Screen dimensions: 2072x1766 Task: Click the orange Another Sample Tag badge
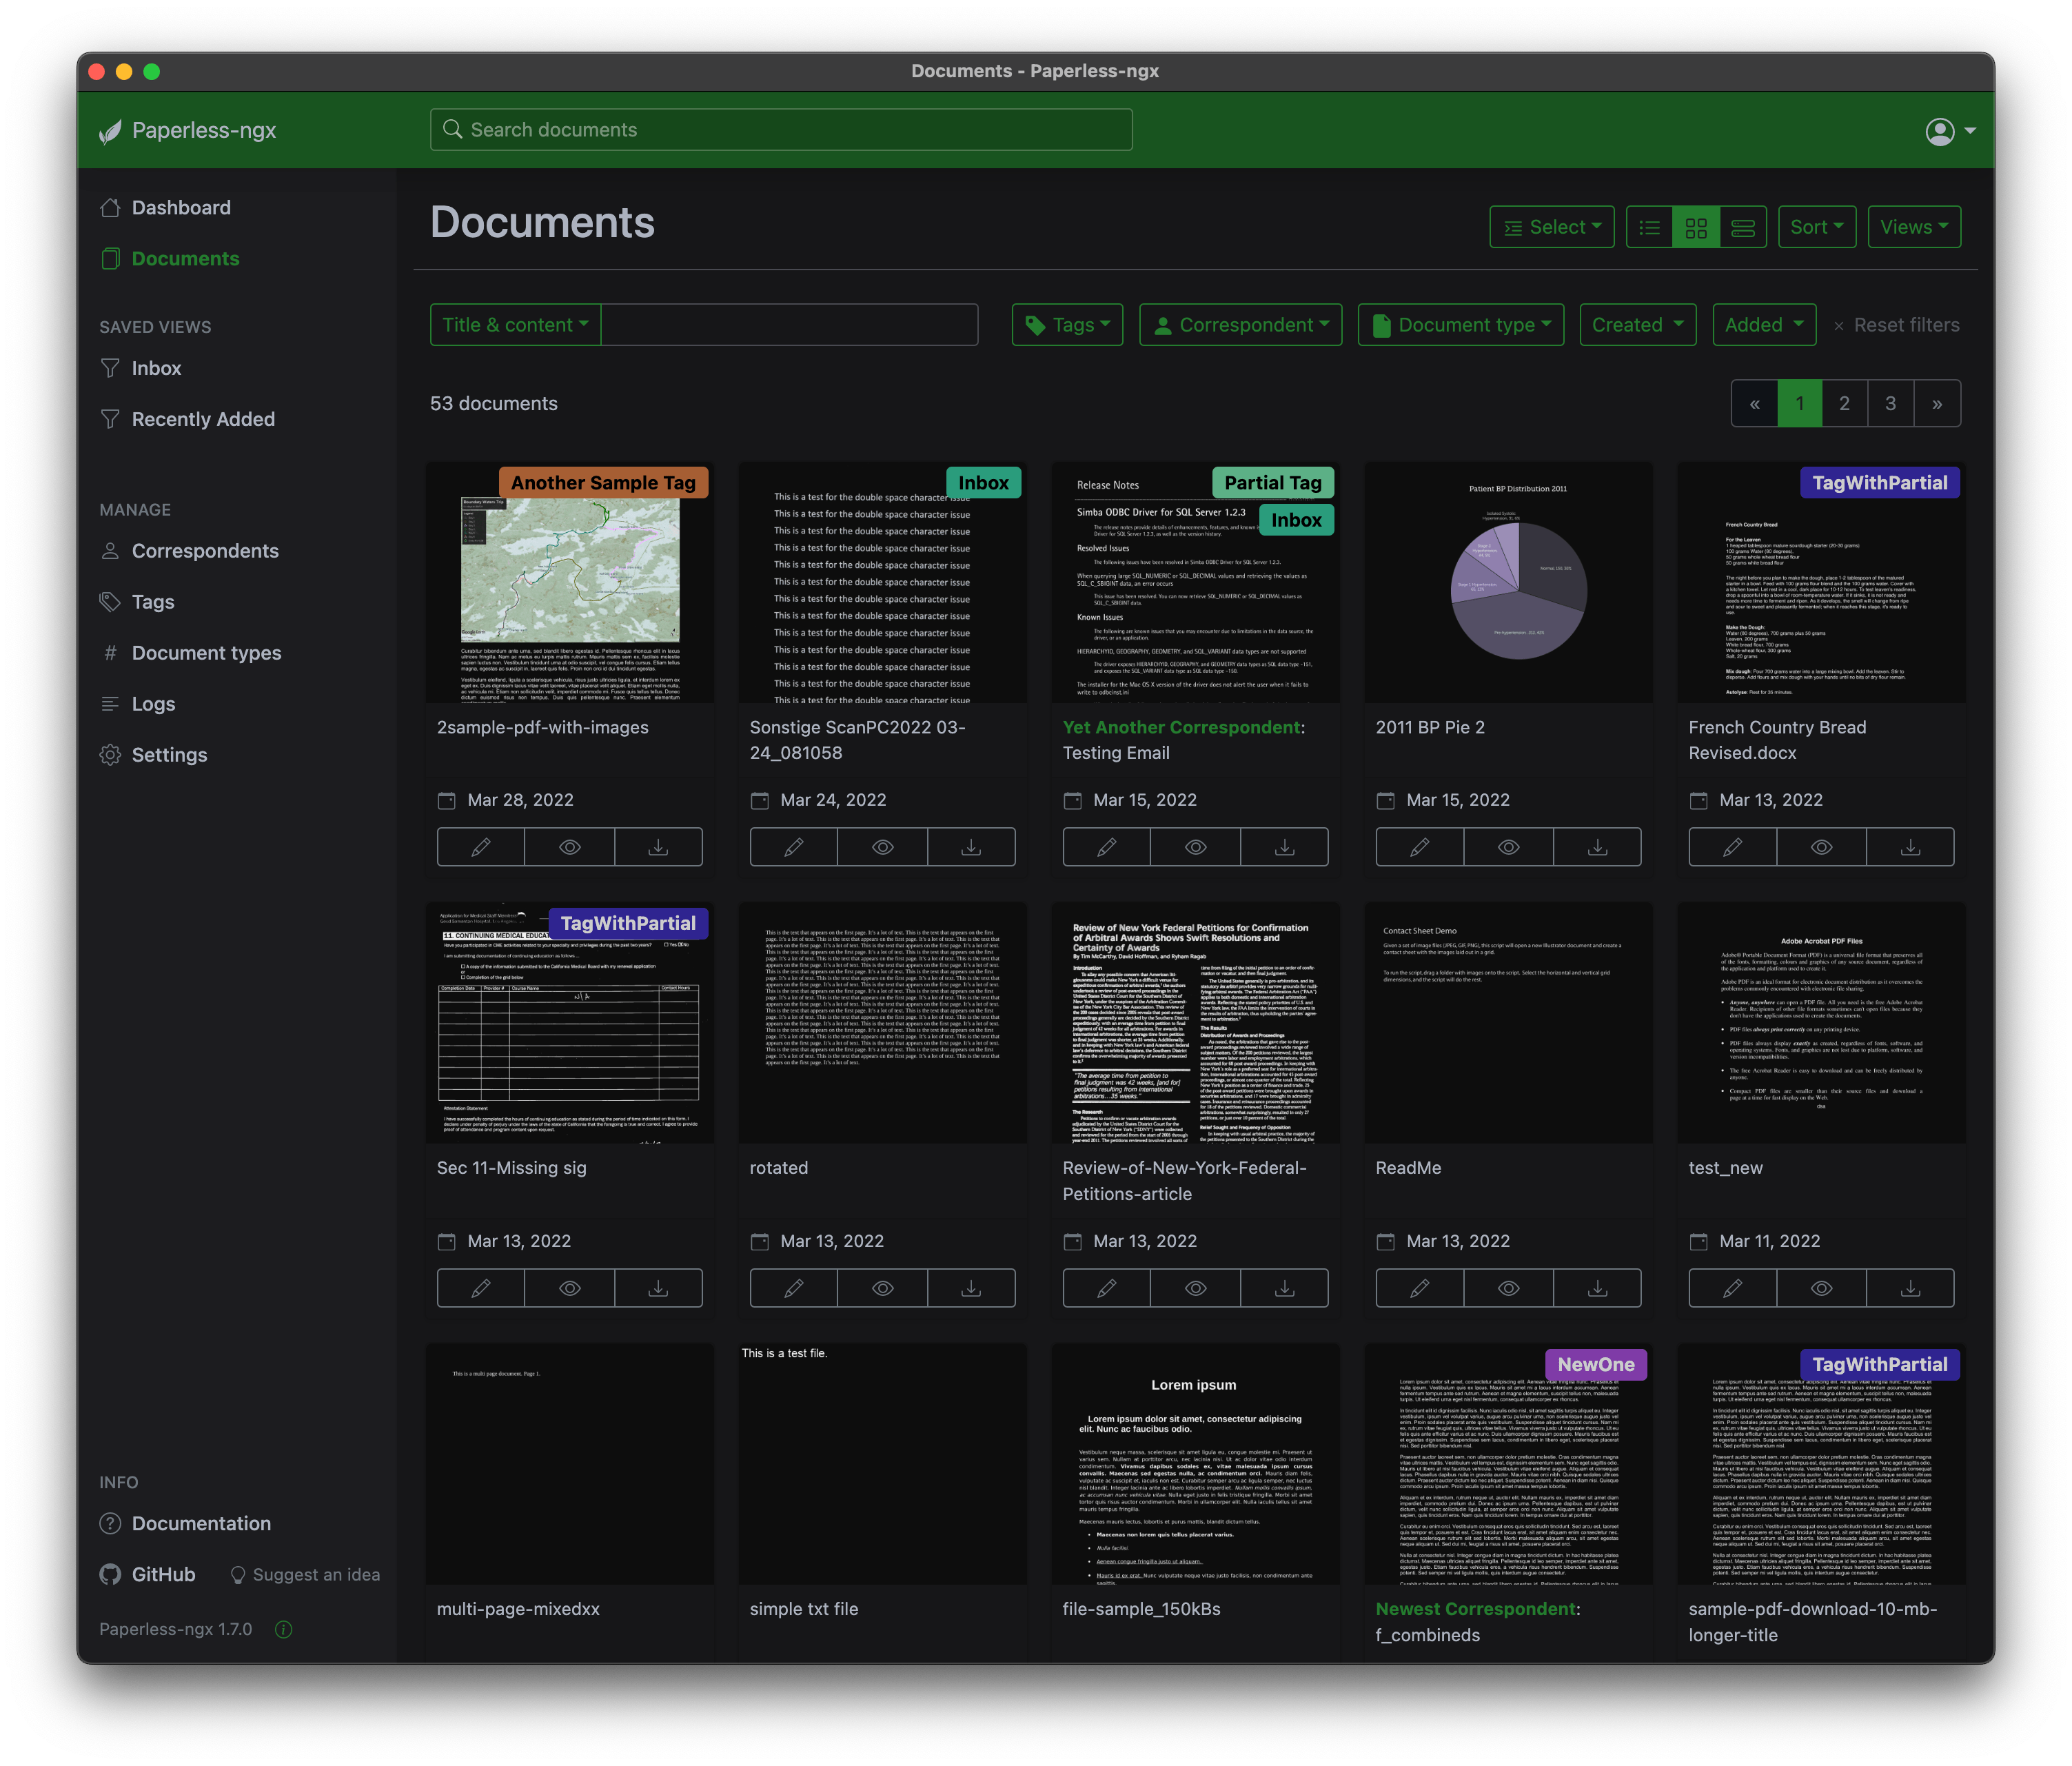click(x=603, y=483)
